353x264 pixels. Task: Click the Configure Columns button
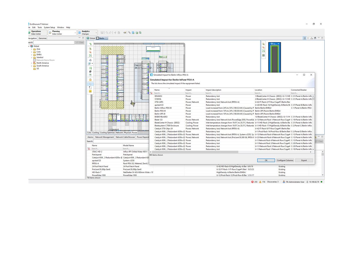pyautogui.click(x=285, y=160)
